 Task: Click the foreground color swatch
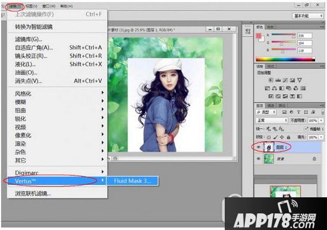pyautogui.click(x=259, y=36)
